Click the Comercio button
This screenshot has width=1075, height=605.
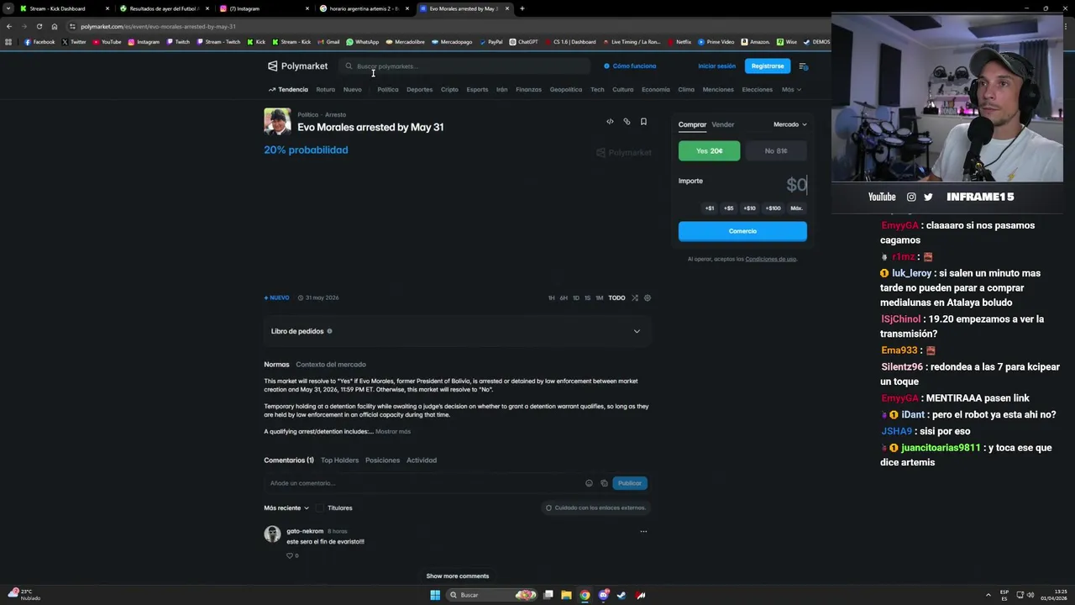point(742,231)
